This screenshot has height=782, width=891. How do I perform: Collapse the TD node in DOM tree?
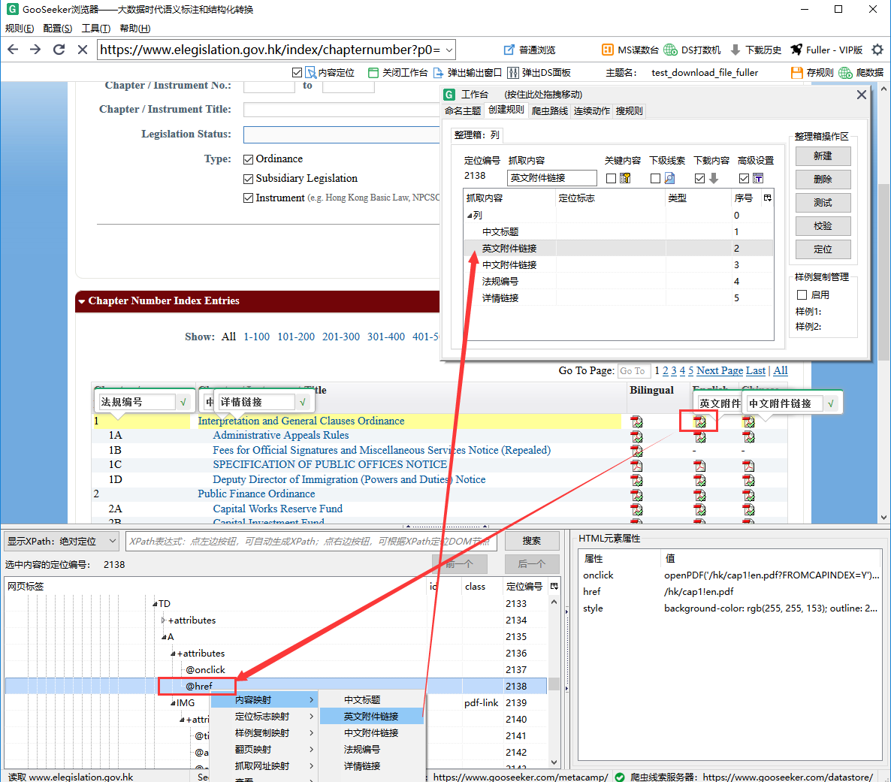coord(155,604)
